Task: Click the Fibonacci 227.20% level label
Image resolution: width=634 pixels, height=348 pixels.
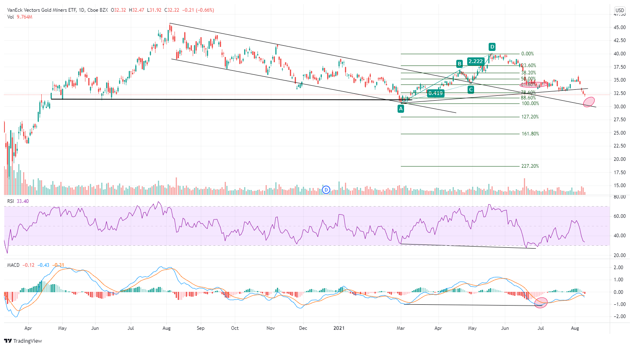Action: (x=530, y=166)
